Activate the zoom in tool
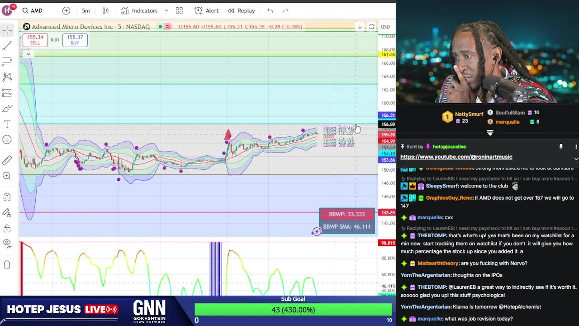The width and height of the screenshot is (579, 326). click(x=7, y=176)
